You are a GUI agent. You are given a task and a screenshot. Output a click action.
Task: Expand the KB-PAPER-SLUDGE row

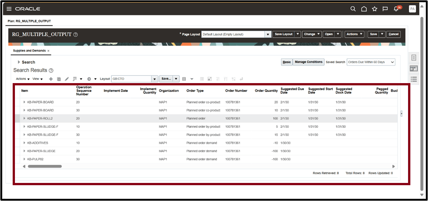(24, 151)
